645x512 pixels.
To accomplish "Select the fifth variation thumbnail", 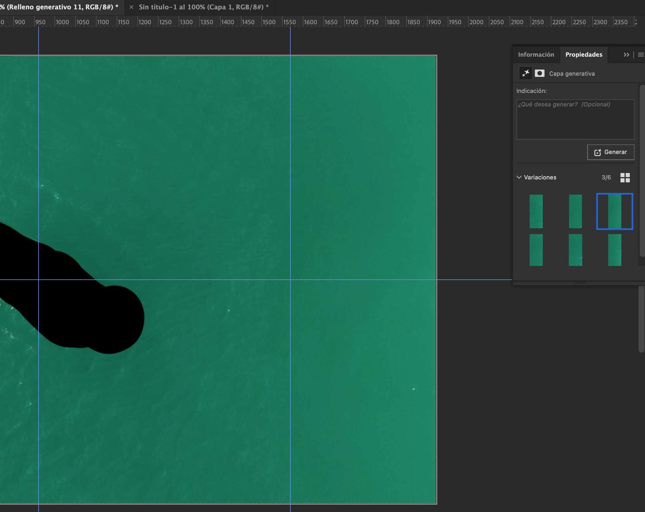I will 575,250.
